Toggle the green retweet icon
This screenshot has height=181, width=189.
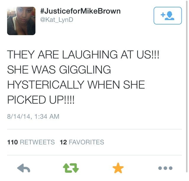[71, 168]
